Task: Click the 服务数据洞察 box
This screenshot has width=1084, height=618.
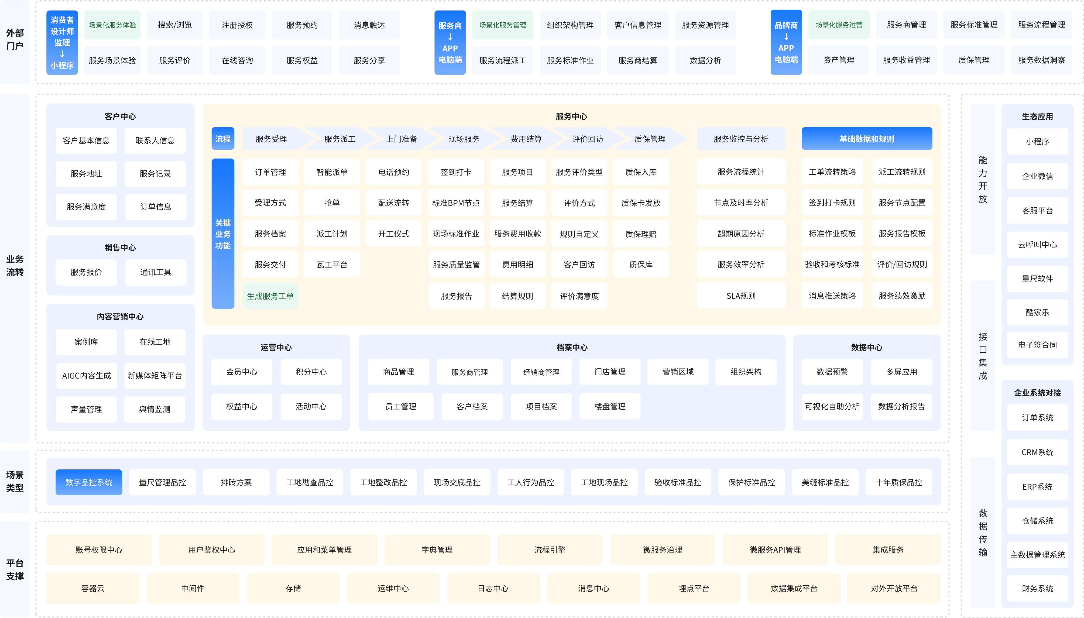Action: tap(1042, 60)
